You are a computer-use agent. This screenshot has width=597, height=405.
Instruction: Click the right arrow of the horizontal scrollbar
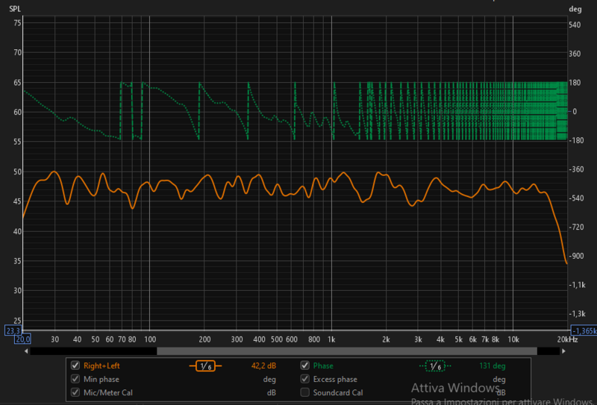(569, 351)
